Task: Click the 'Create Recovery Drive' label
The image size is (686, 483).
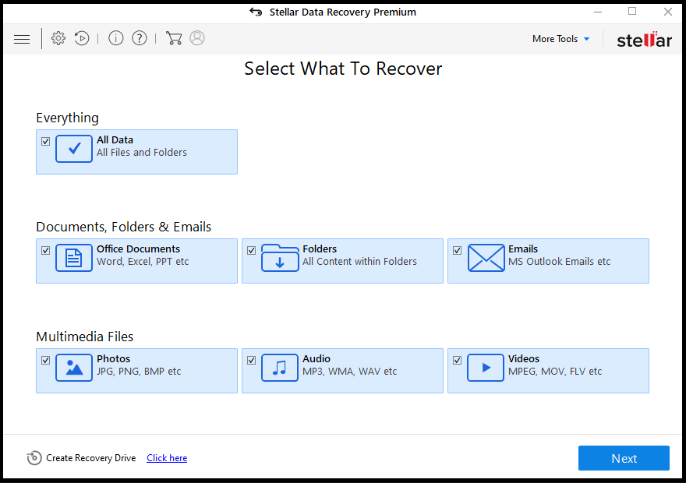Action: point(91,458)
